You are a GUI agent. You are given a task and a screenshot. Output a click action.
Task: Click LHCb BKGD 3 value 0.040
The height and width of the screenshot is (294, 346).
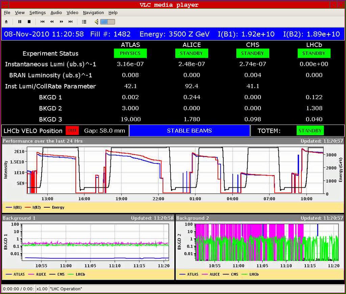[314, 119]
